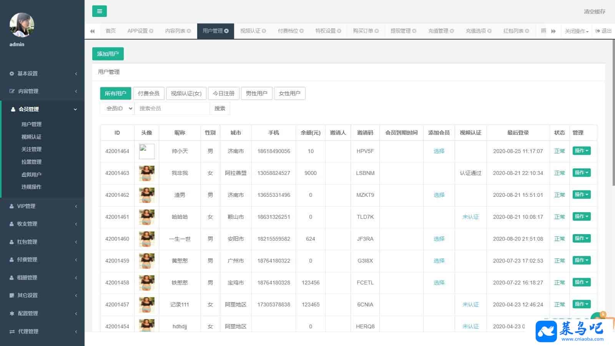Filter list by 付费会员
Image resolution: width=615 pixels, height=346 pixels.
pyautogui.click(x=148, y=93)
